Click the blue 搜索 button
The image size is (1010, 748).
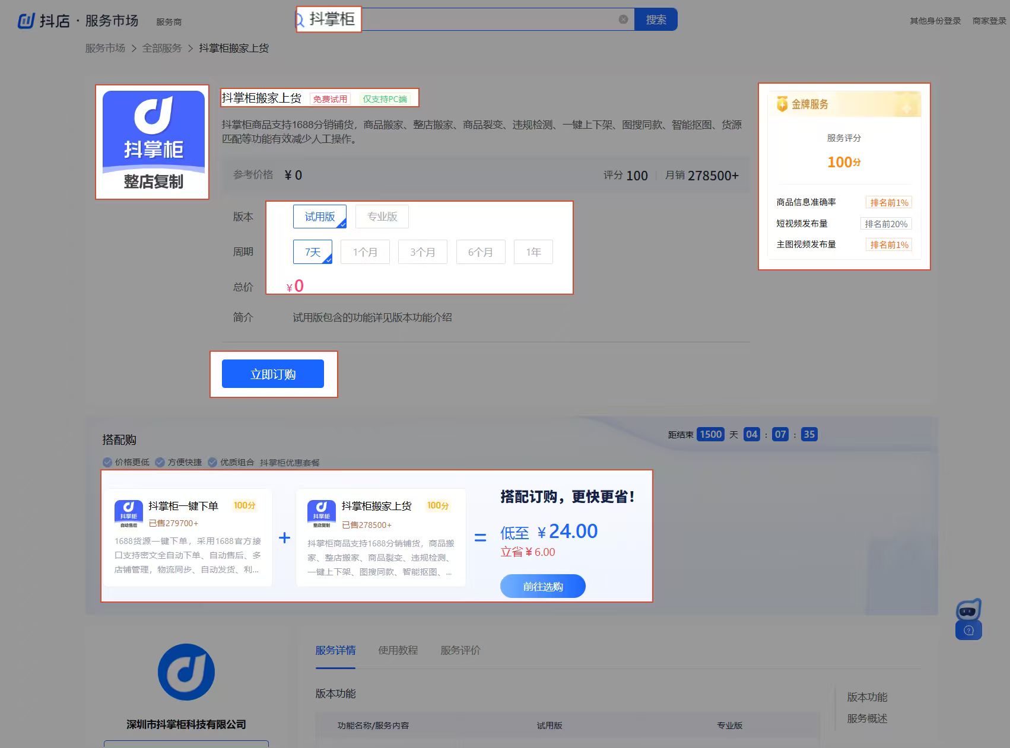[656, 20]
